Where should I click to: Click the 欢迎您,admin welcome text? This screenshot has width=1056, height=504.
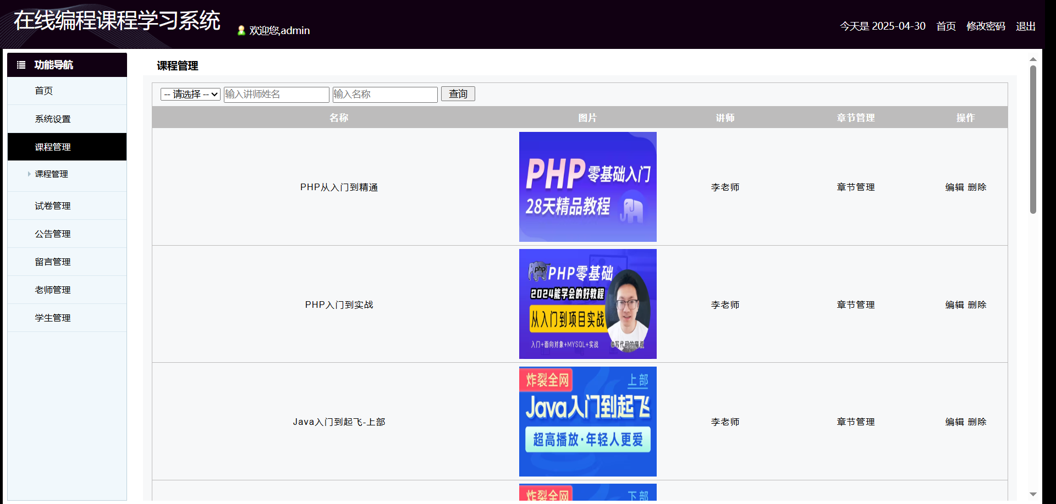click(x=279, y=31)
